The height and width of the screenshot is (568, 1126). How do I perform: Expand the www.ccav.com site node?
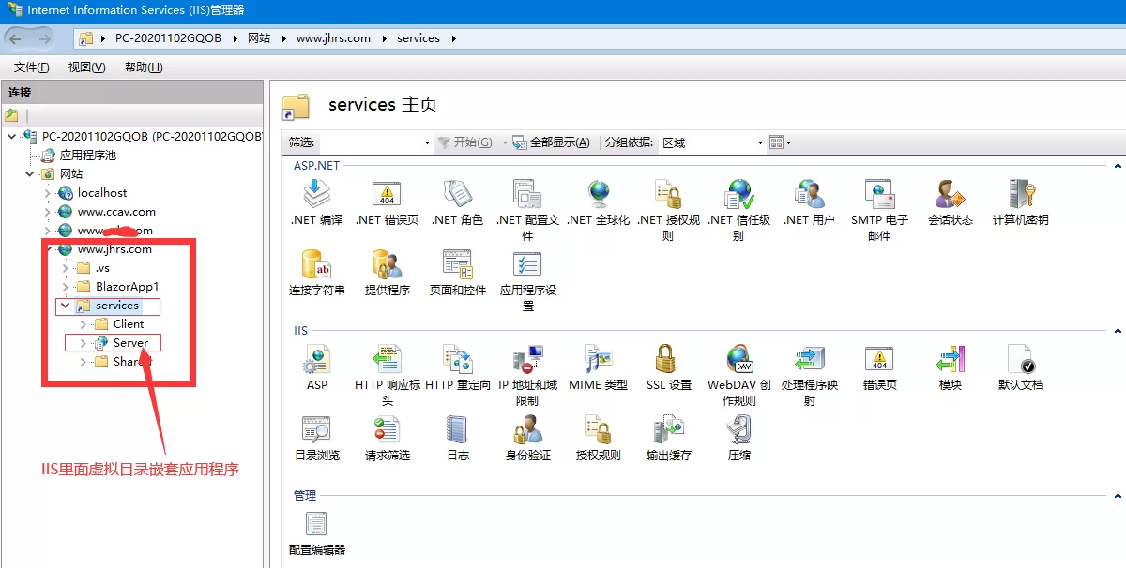tap(48, 212)
